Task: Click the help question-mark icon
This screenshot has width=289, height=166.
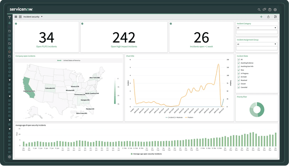Action: [x=270, y=9]
